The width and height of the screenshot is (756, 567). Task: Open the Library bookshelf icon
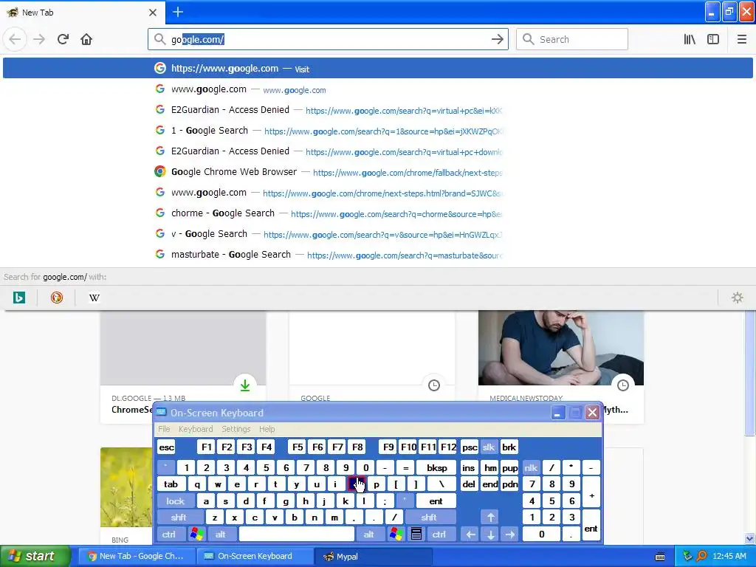point(690,39)
